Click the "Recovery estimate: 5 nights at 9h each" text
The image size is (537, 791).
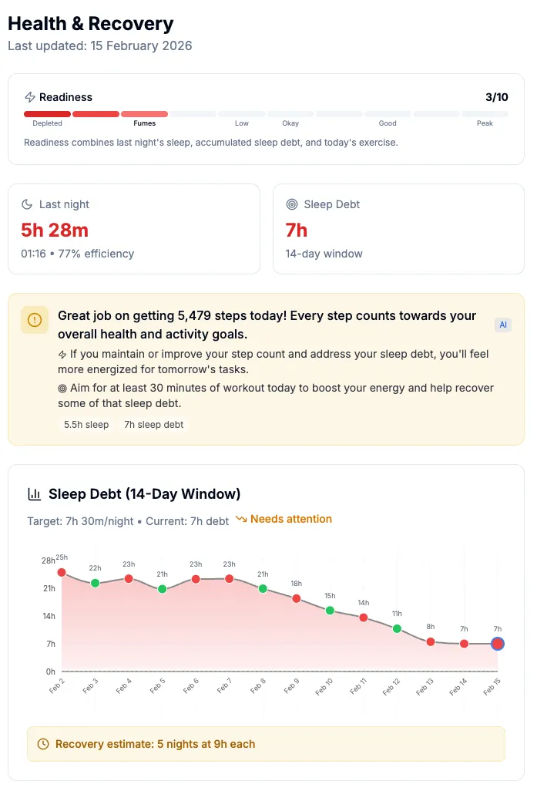(x=155, y=744)
